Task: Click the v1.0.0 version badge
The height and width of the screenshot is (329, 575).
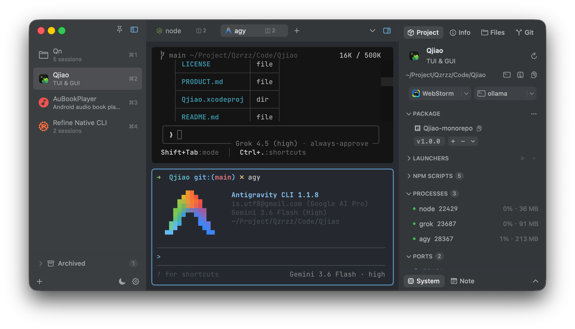Action: coord(429,141)
